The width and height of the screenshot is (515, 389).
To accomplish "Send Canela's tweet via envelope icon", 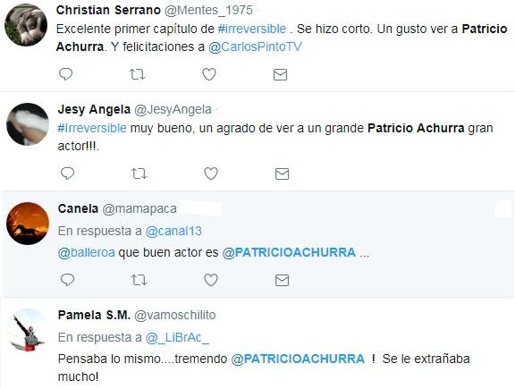I will coord(282,280).
